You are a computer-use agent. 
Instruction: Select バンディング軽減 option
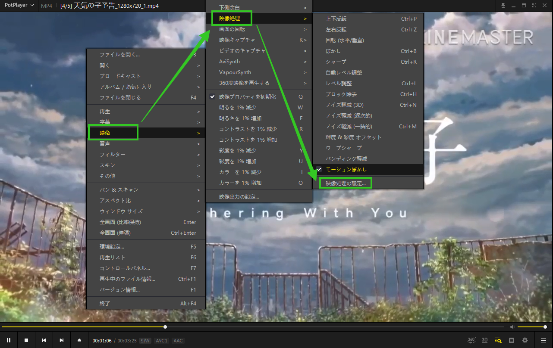click(x=368, y=158)
